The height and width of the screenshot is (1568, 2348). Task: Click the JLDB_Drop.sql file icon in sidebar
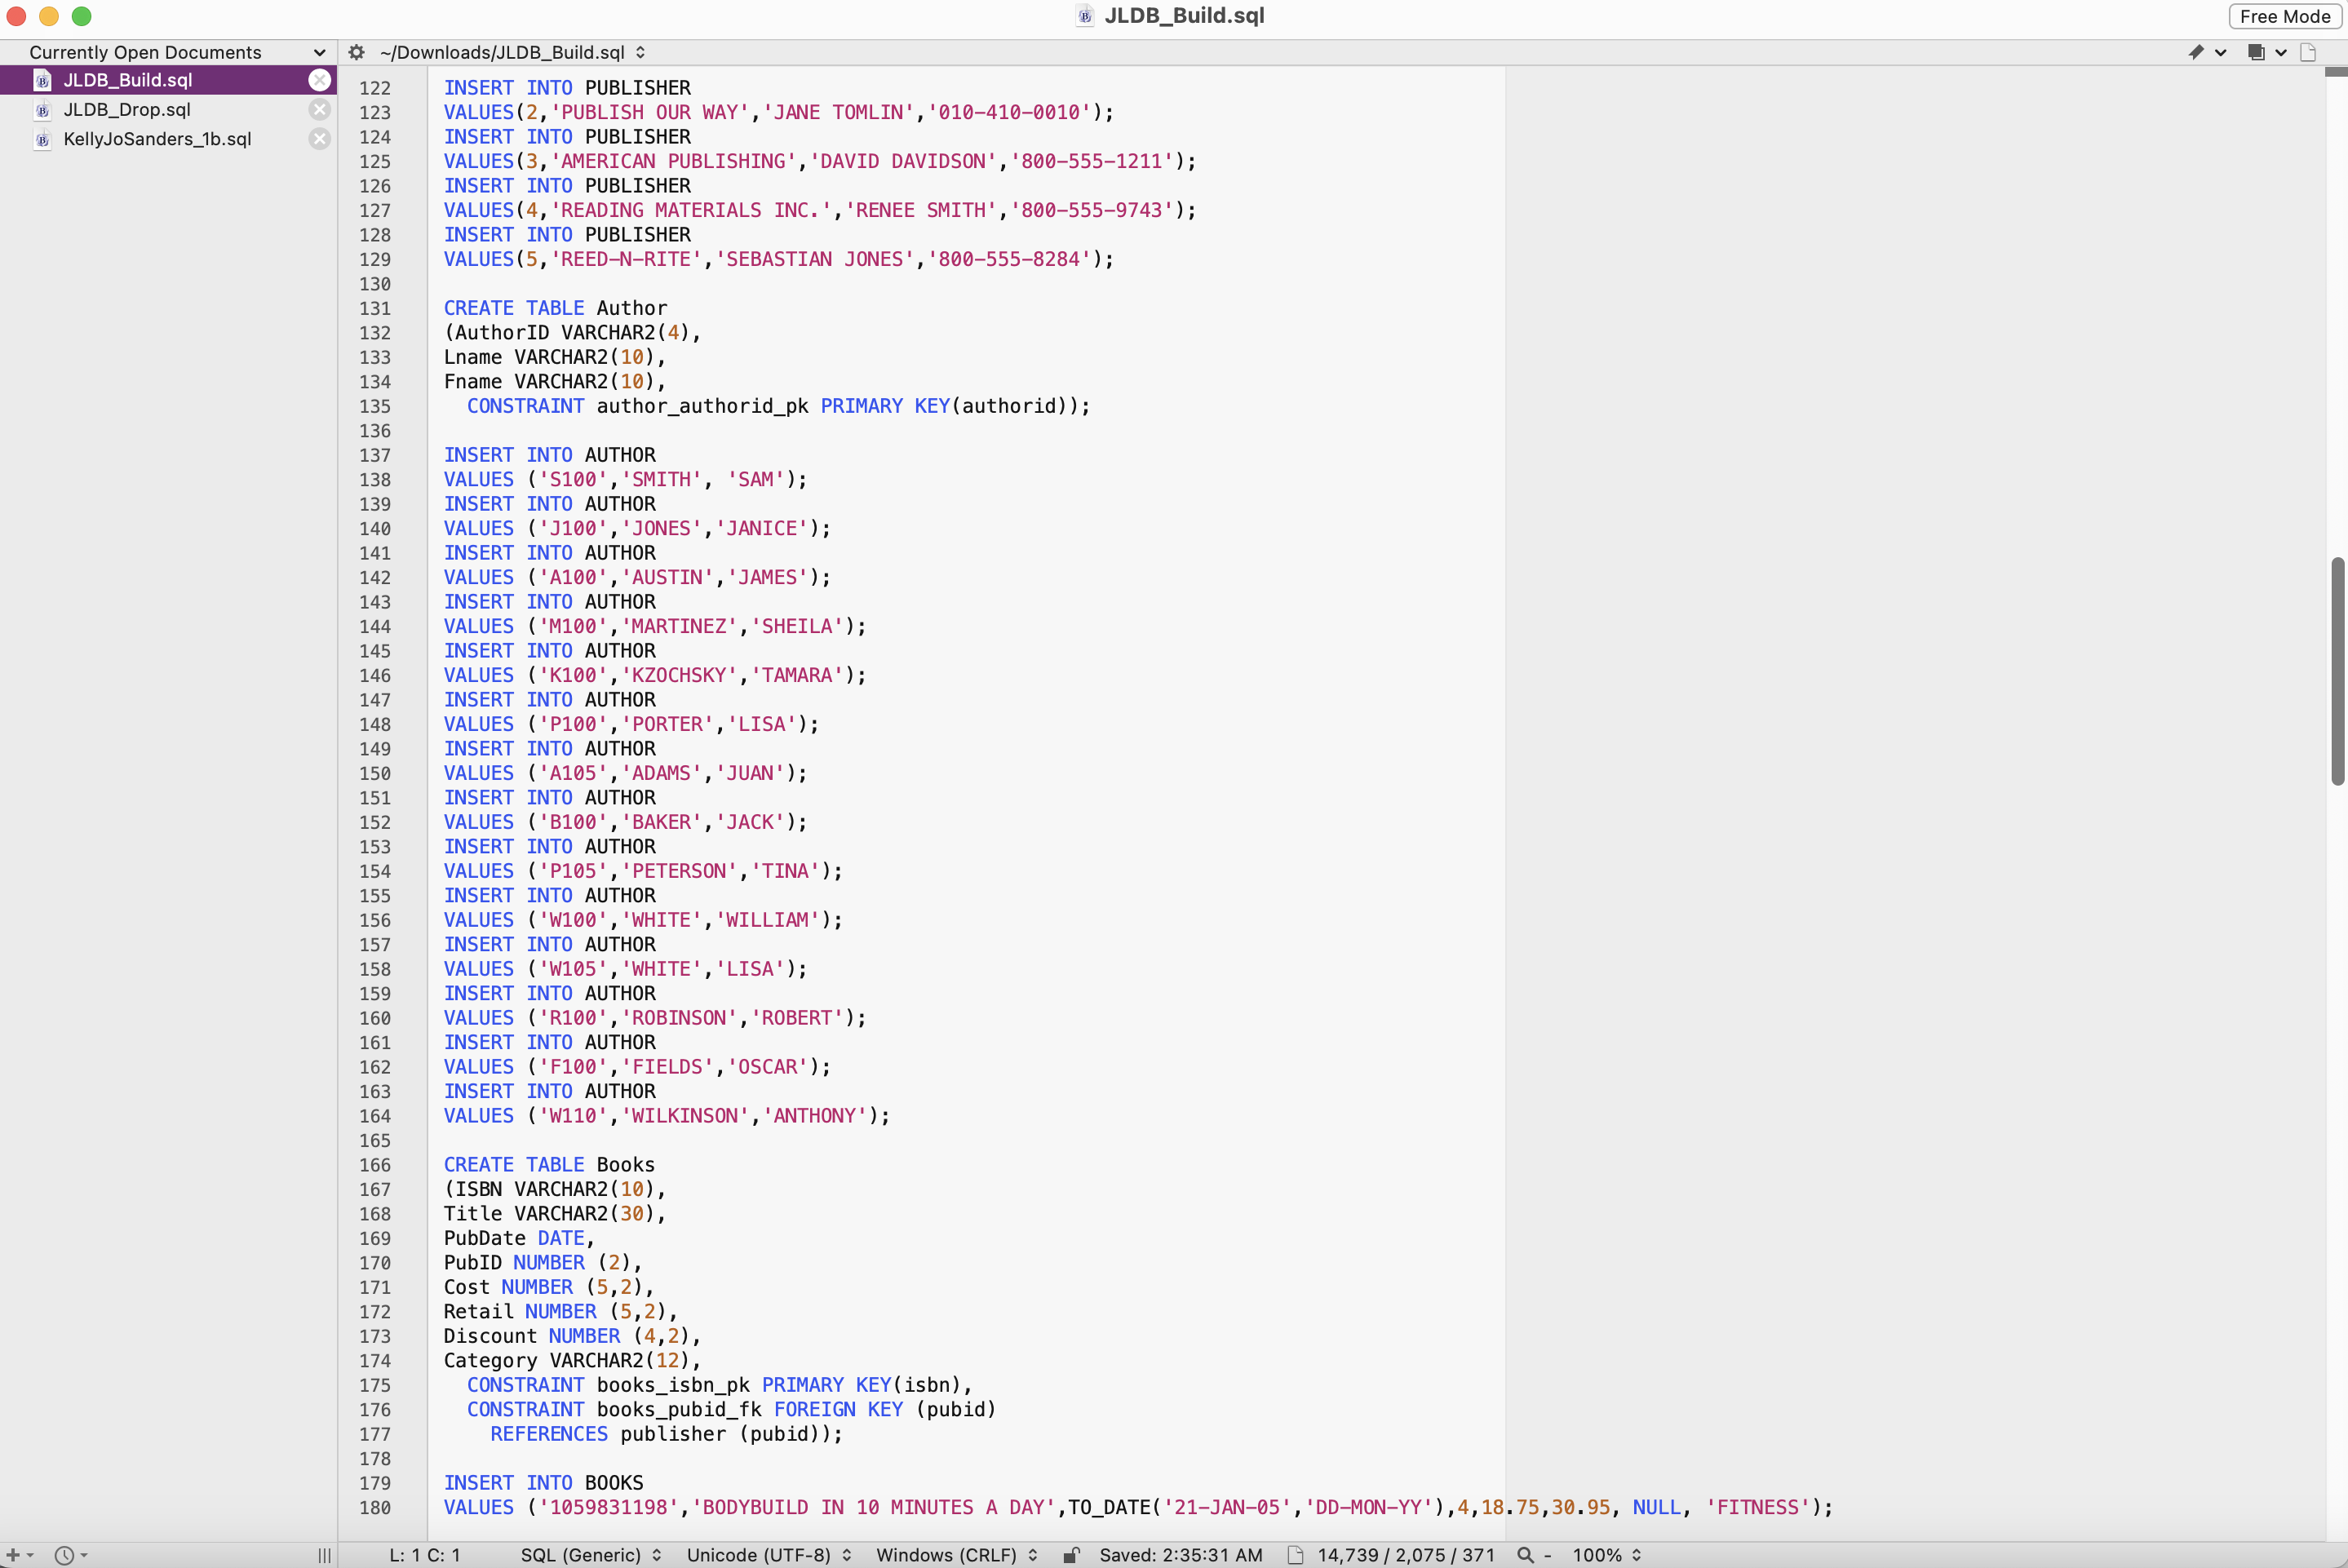43,110
